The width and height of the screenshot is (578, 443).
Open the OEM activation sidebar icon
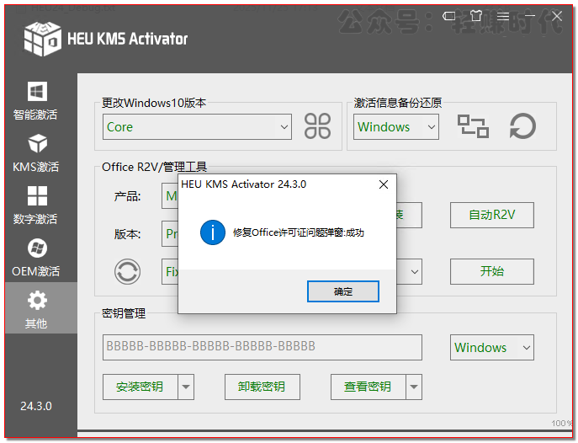(37, 257)
